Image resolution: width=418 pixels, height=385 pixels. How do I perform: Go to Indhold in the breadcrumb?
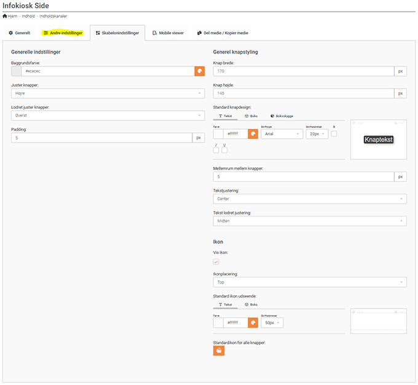click(28, 16)
